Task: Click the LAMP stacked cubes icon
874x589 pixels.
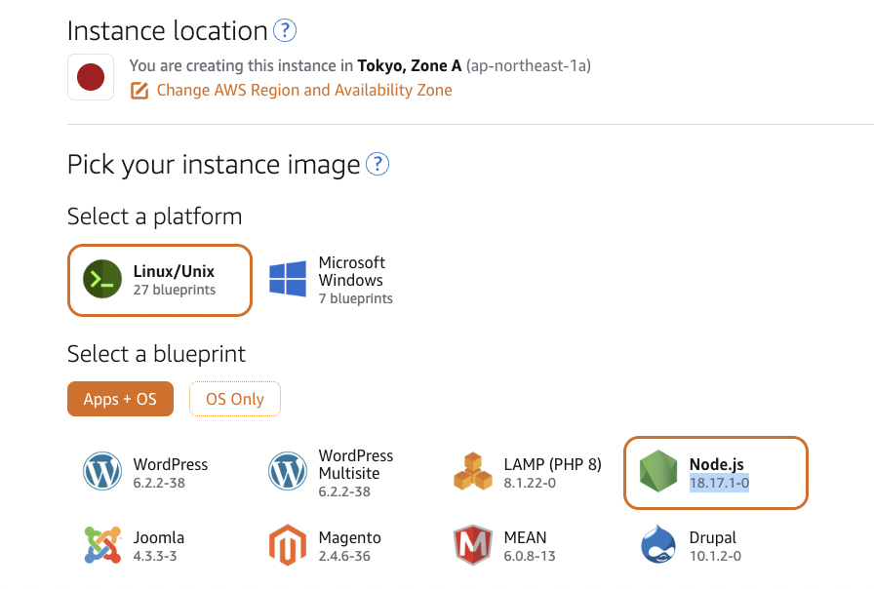Action: [473, 471]
